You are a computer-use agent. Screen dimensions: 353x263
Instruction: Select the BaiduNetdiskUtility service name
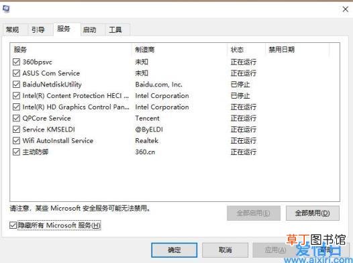(52, 85)
